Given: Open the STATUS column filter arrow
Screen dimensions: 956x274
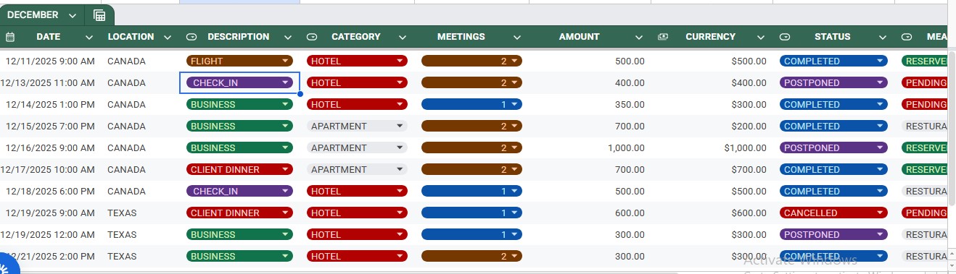Looking at the screenshot, I should 883,37.
